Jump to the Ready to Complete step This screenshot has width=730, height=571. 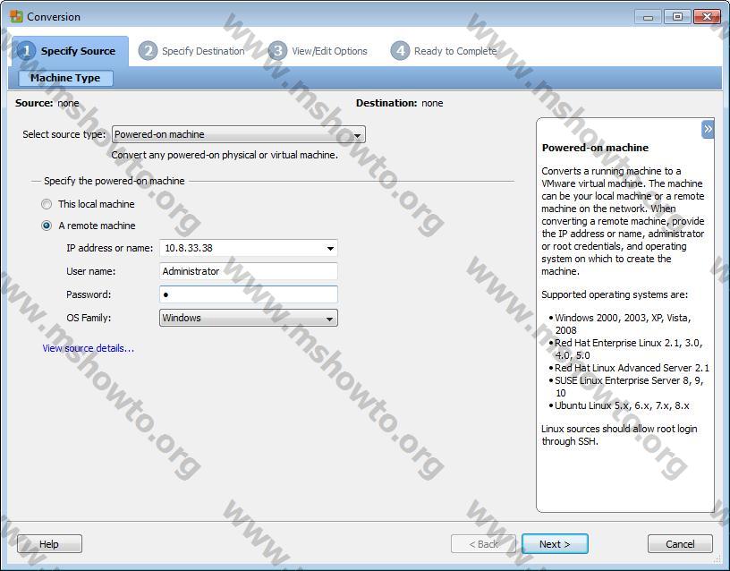[x=444, y=51]
